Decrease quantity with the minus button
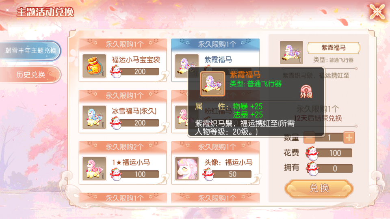 [310, 137]
